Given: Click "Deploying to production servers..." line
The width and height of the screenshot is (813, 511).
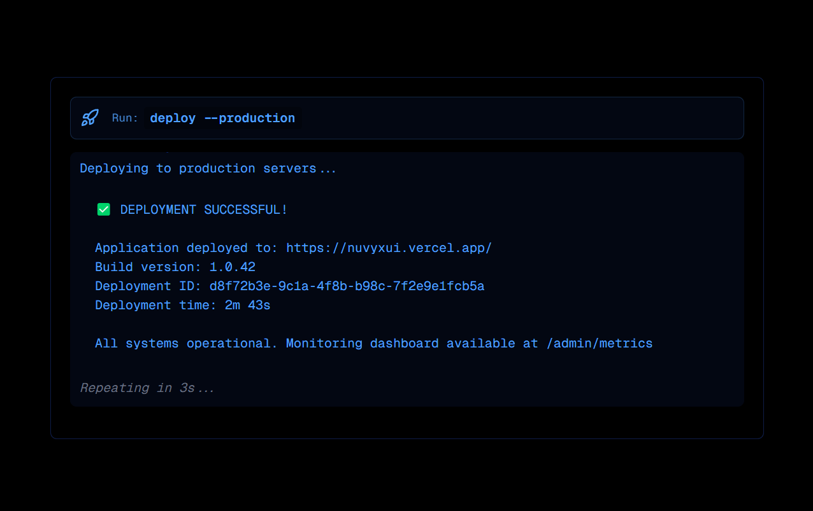Looking at the screenshot, I should click(208, 169).
